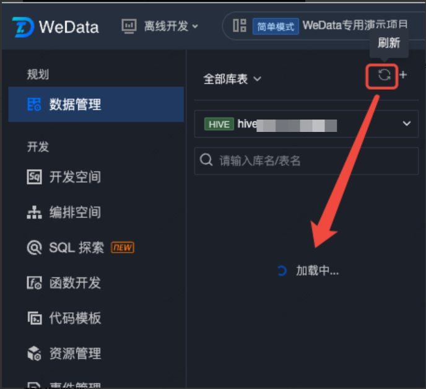Open 编排空间 via its hierarchy icon
The height and width of the screenshot is (389, 426).
34,212
